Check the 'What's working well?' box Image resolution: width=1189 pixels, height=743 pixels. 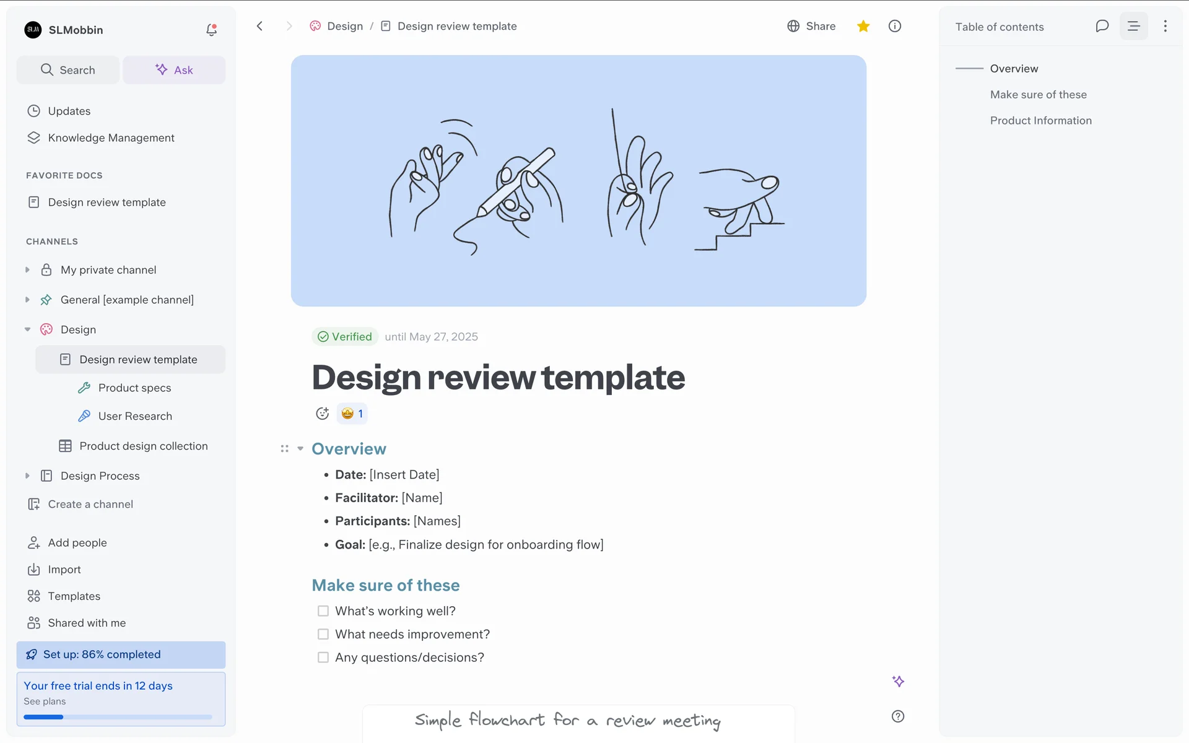click(323, 611)
